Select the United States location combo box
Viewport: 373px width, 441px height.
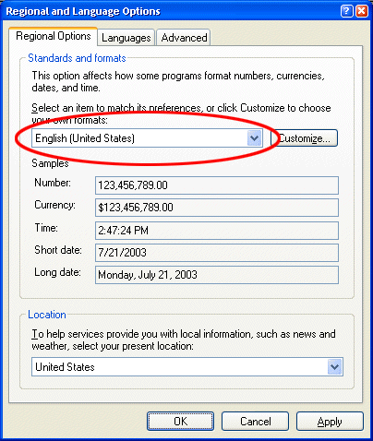pyautogui.click(x=187, y=366)
